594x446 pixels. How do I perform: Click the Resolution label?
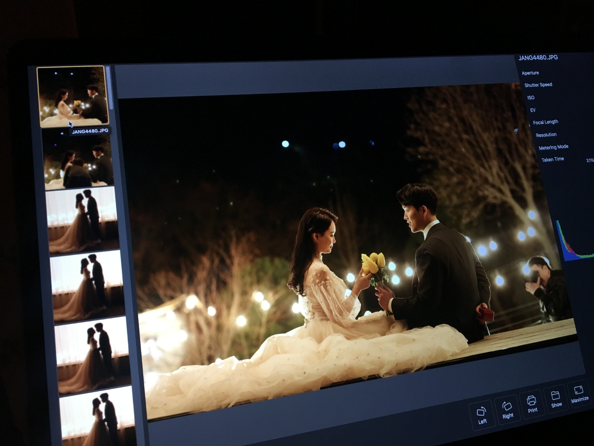coord(546,135)
